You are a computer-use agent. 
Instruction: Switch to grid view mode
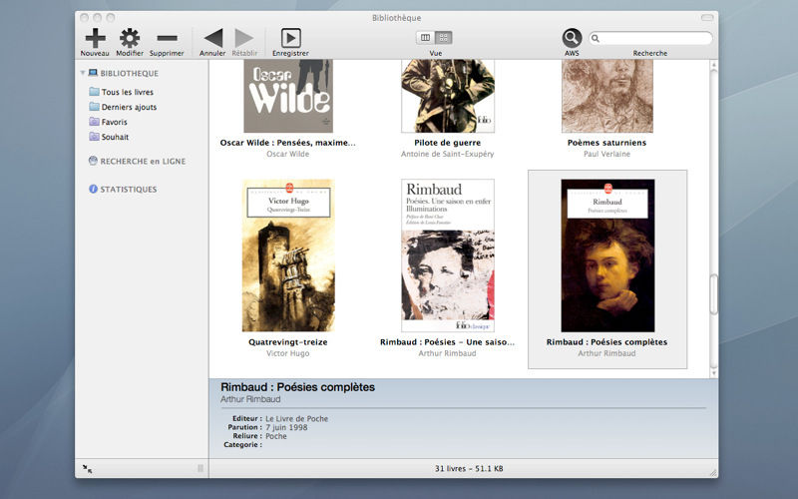(443, 37)
